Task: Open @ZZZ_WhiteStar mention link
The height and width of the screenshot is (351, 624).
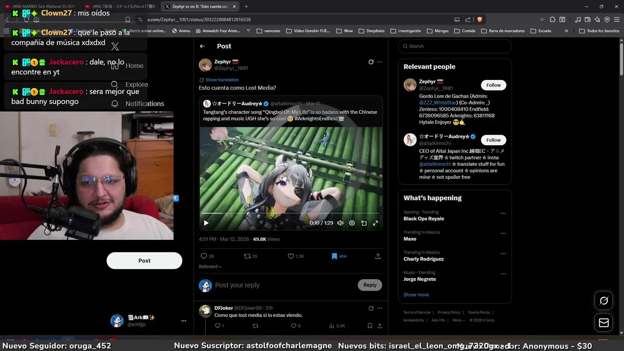Action: 437,103
